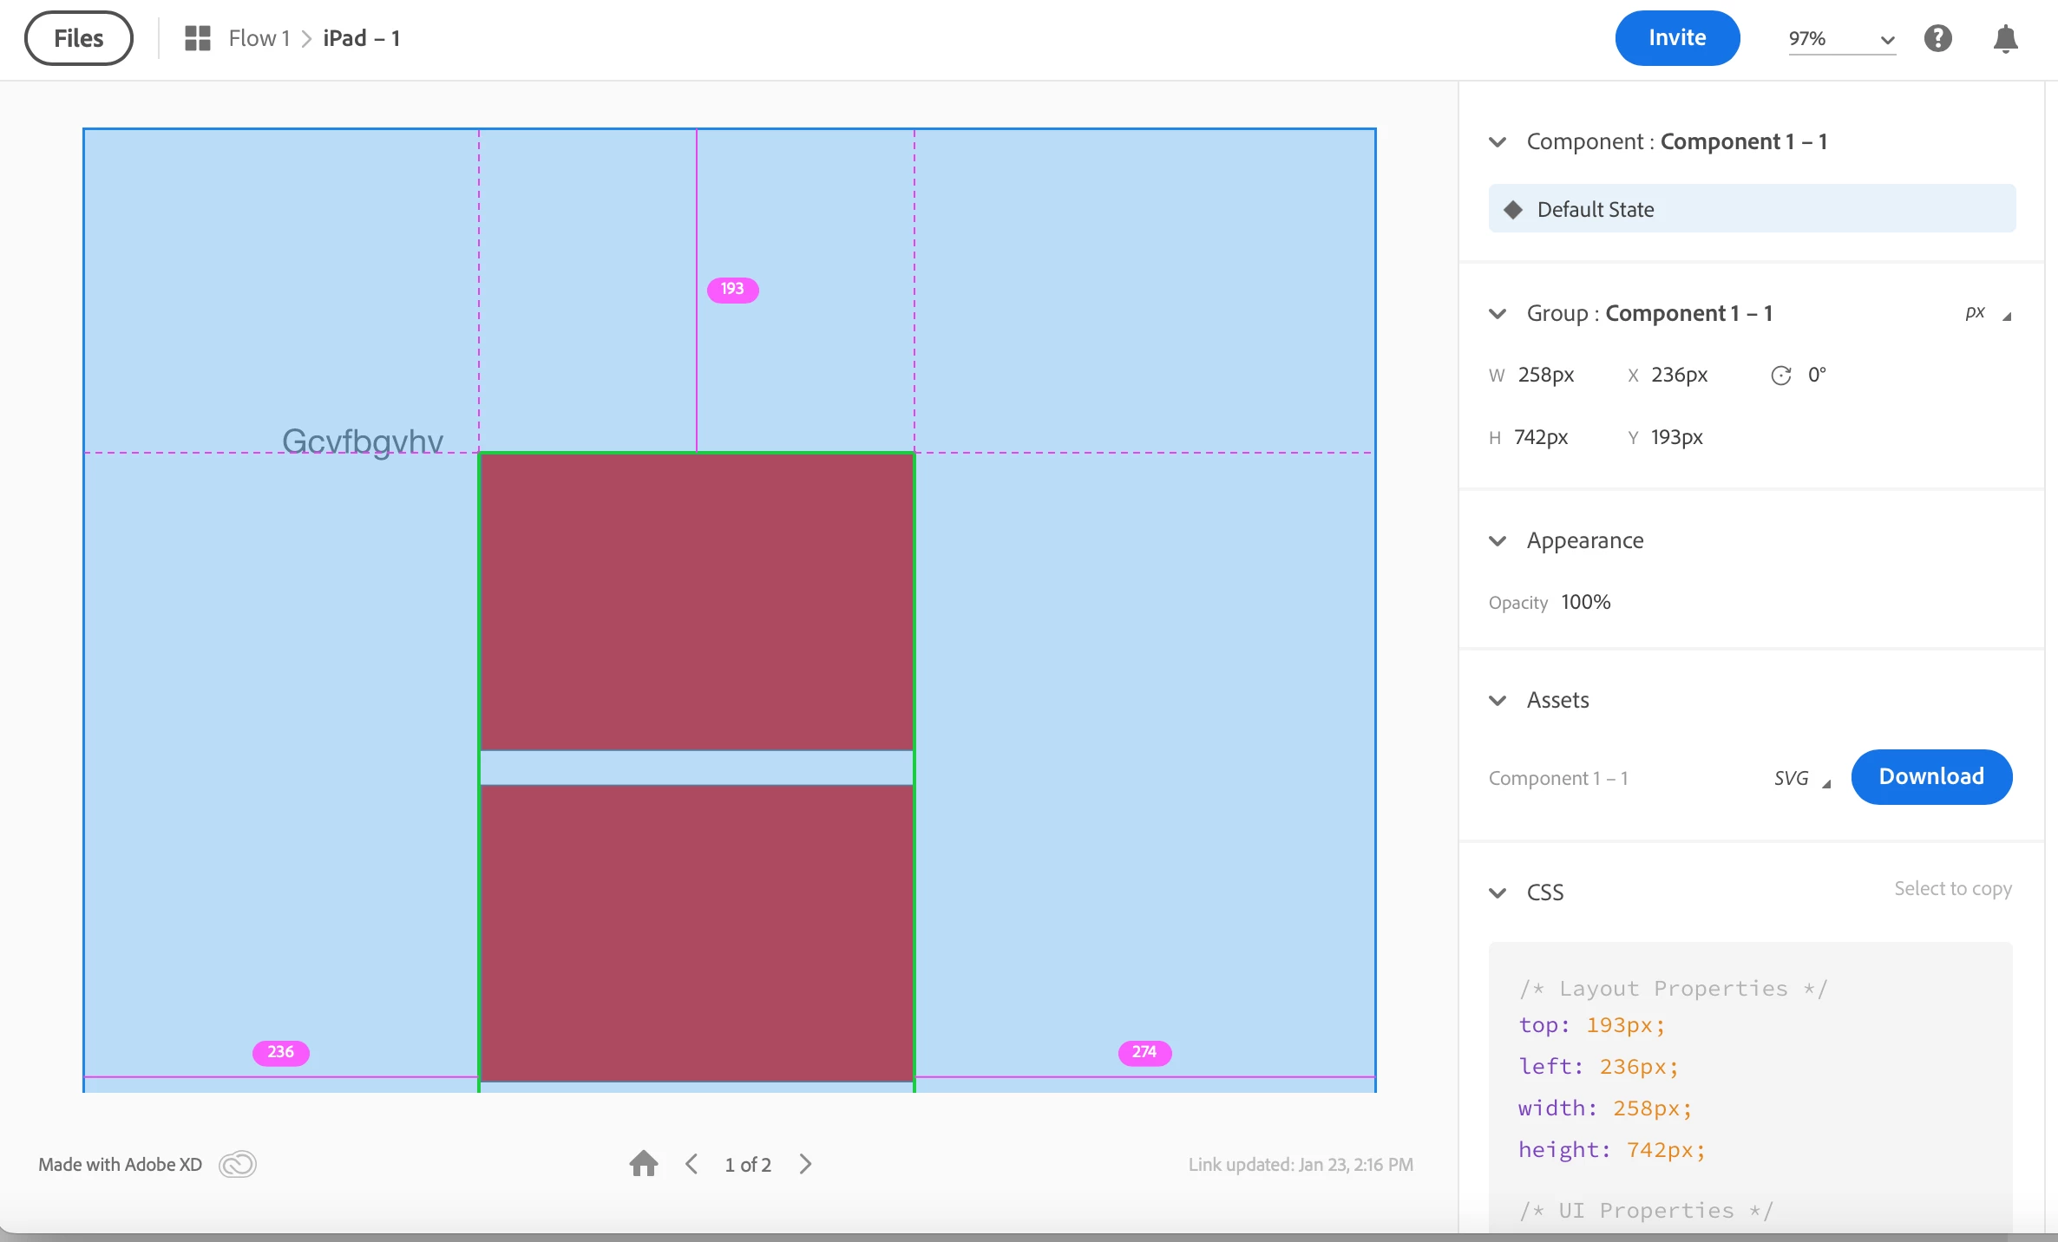Select the Gcvfbgvhv text on canvas
This screenshot has height=1242, width=2058.
363,441
